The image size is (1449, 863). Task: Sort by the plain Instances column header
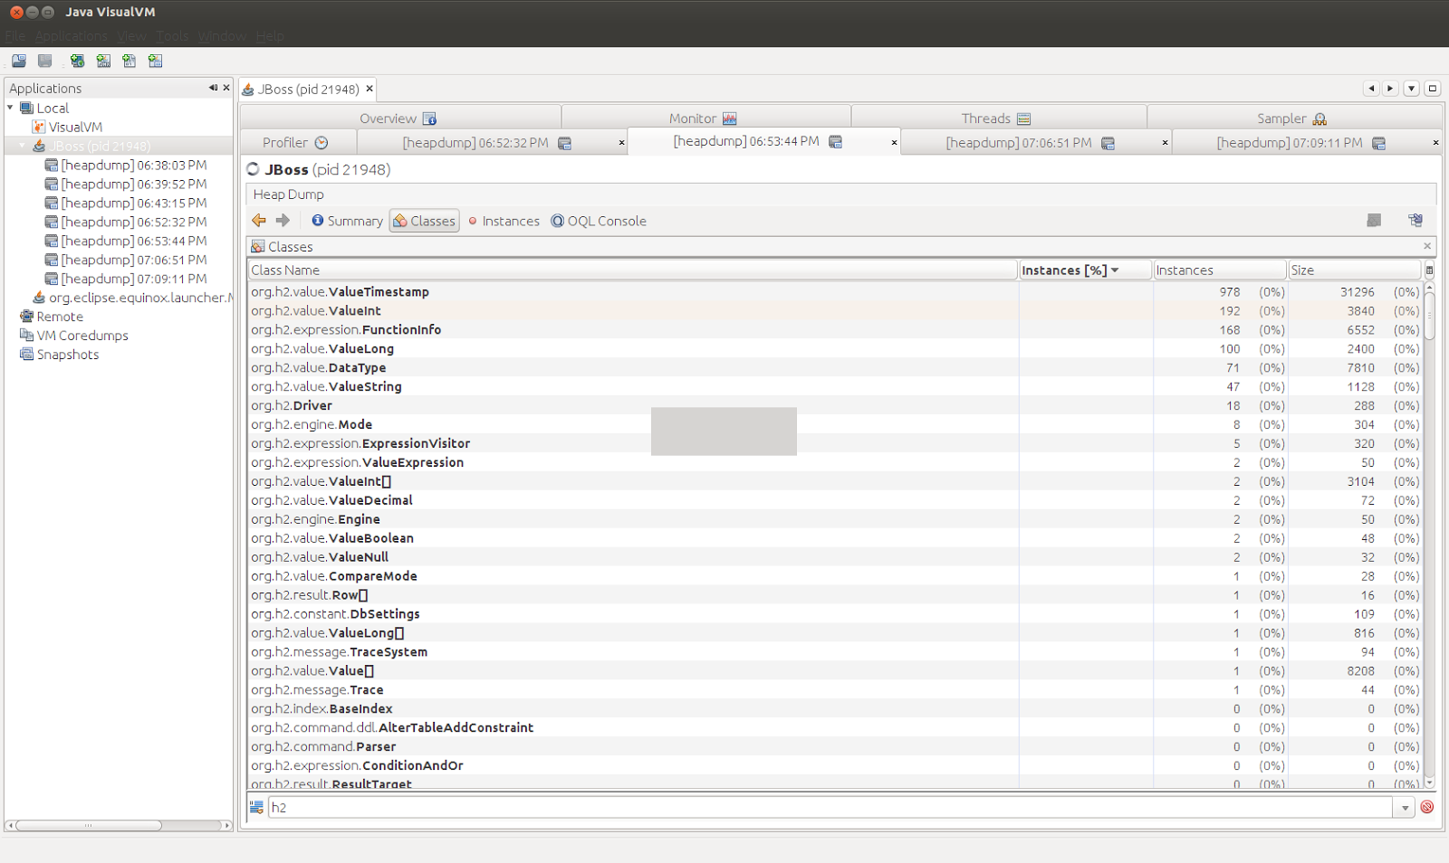(x=1220, y=270)
